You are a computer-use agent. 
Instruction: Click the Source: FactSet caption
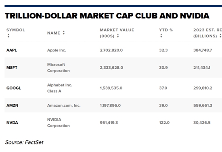24,142
